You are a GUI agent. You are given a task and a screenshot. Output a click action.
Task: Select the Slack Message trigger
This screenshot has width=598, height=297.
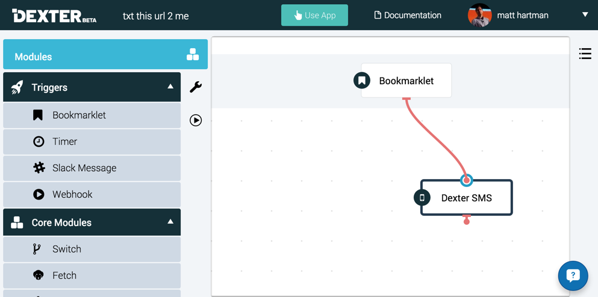pyautogui.click(x=92, y=168)
